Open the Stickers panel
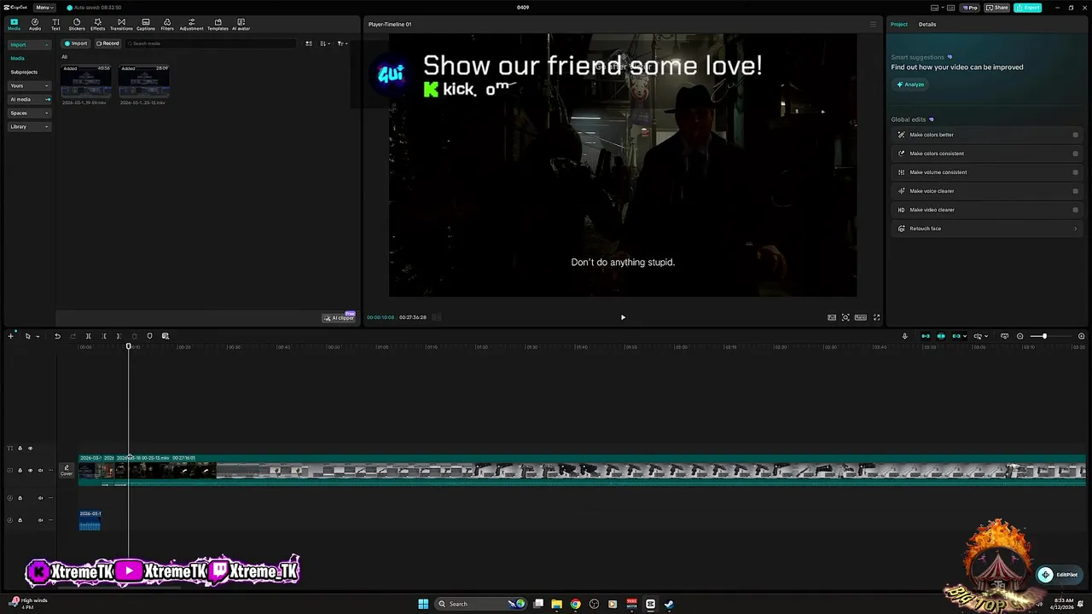Screen dimensions: 1092x614 point(77,24)
